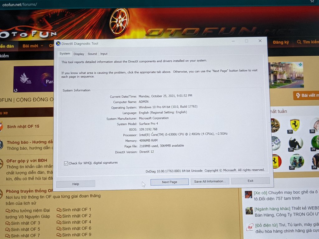
Task: Click the Bài viết mới button
Action: (x=307, y=95)
